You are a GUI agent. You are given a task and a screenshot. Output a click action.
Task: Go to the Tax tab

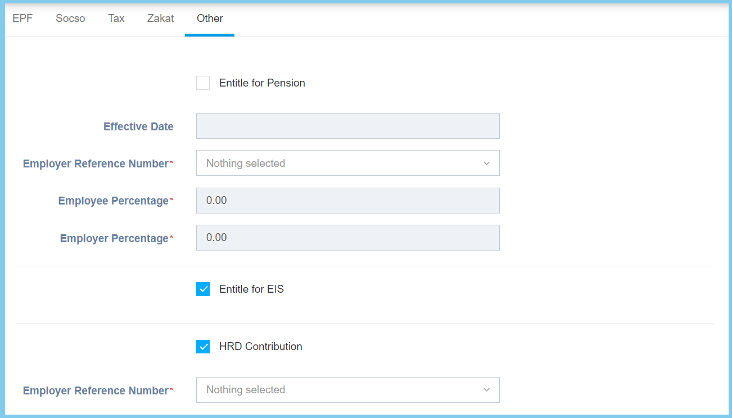[x=116, y=19]
